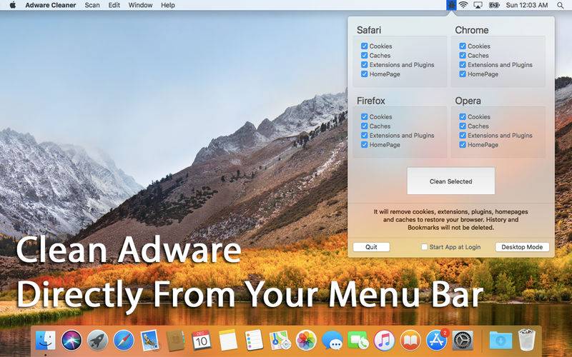
Task: Toggle Safari HomePage checkbox
Action: click(x=364, y=74)
